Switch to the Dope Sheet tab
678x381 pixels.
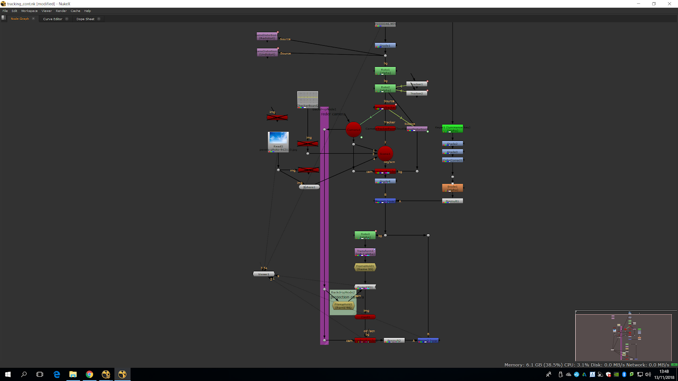point(85,19)
